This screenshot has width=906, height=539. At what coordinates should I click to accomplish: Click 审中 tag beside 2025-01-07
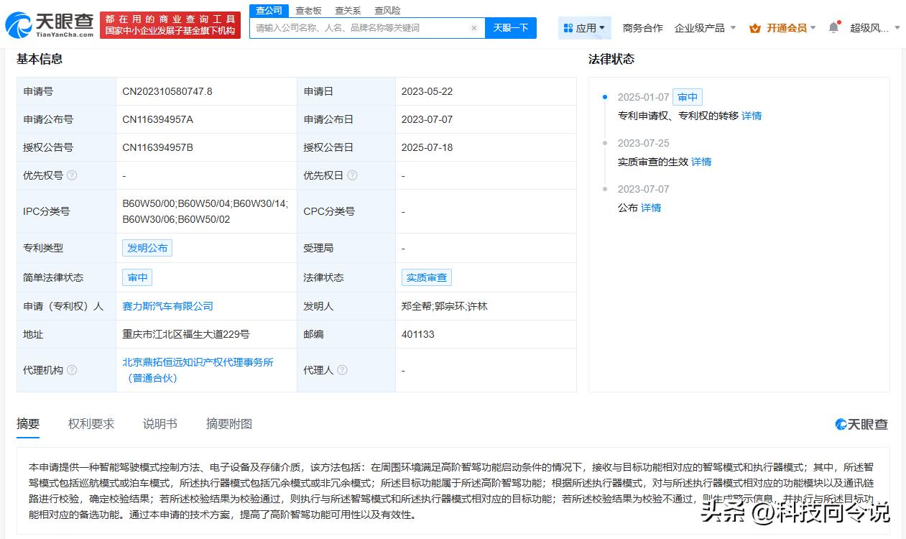(x=688, y=97)
